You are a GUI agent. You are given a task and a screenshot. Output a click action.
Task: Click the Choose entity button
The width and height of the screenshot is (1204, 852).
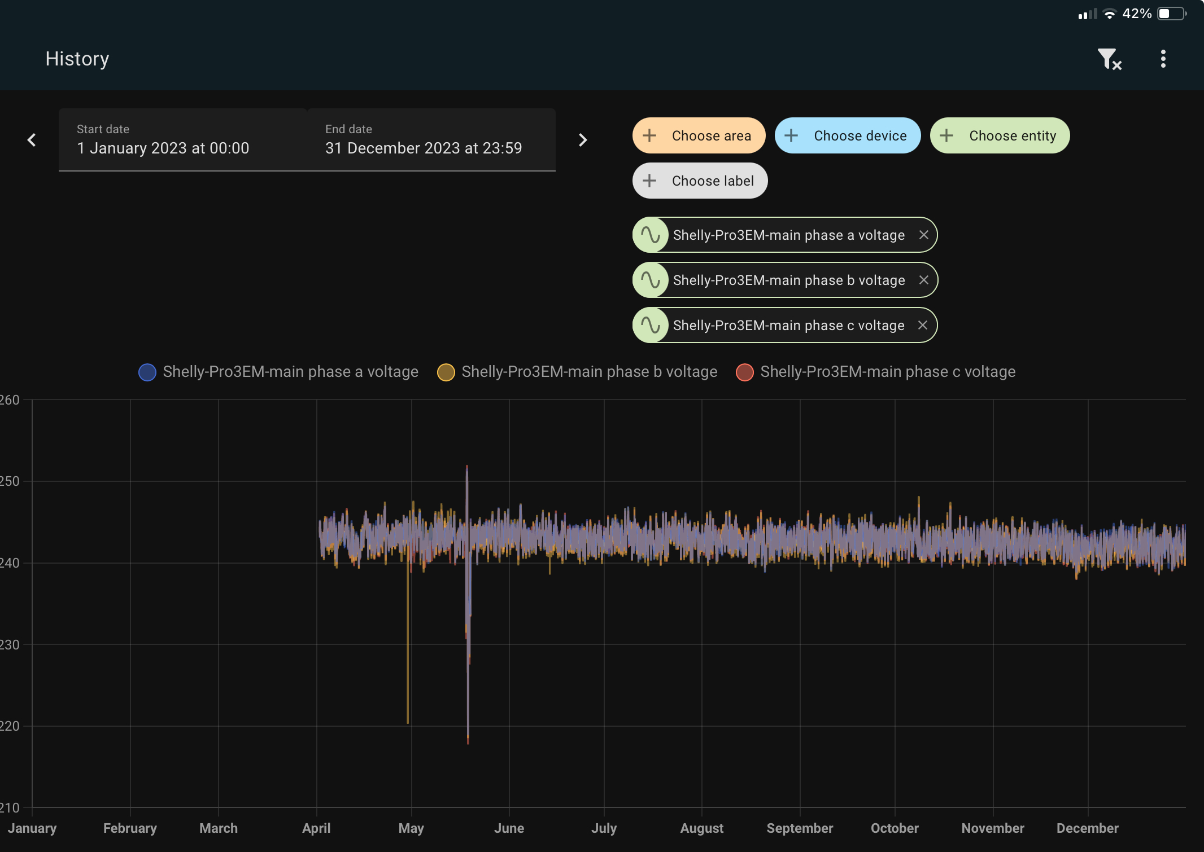pyautogui.click(x=1000, y=135)
